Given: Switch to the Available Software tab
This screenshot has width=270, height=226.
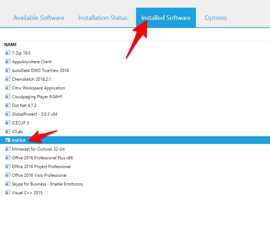Looking at the screenshot, I should (39, 18).
